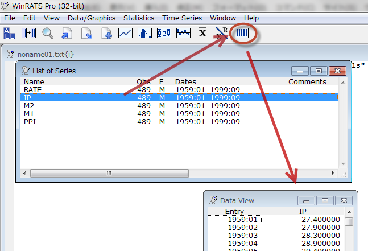Select the M2 series row
368x251 pixels.
click(179, 106)
